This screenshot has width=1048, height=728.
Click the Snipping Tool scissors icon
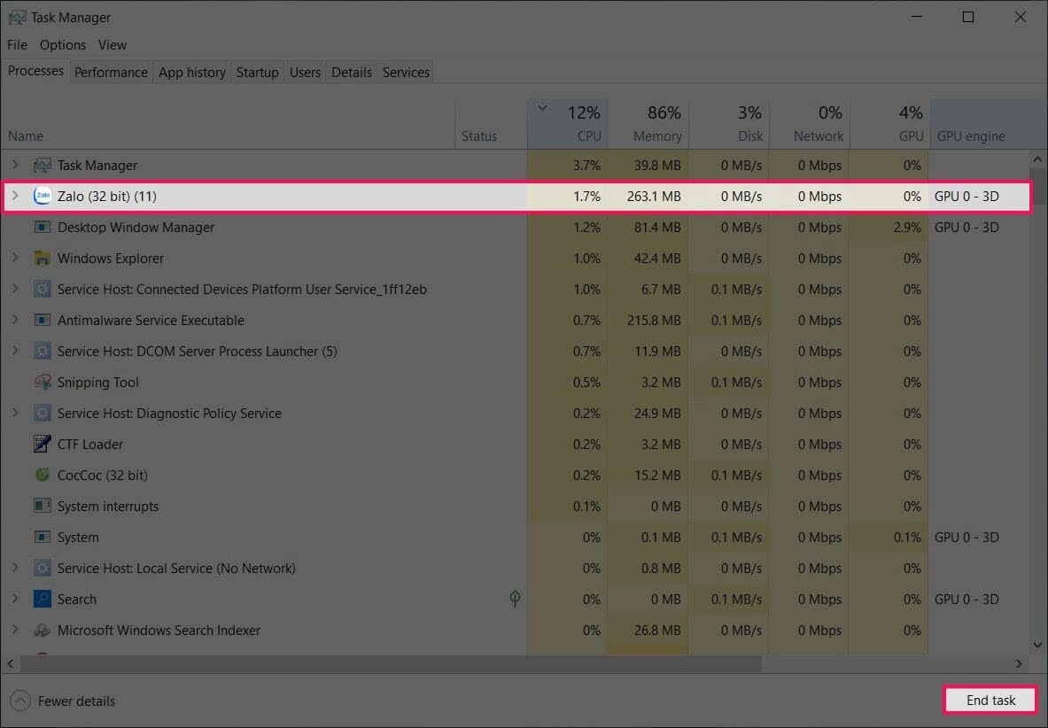(x=43, y=382)
